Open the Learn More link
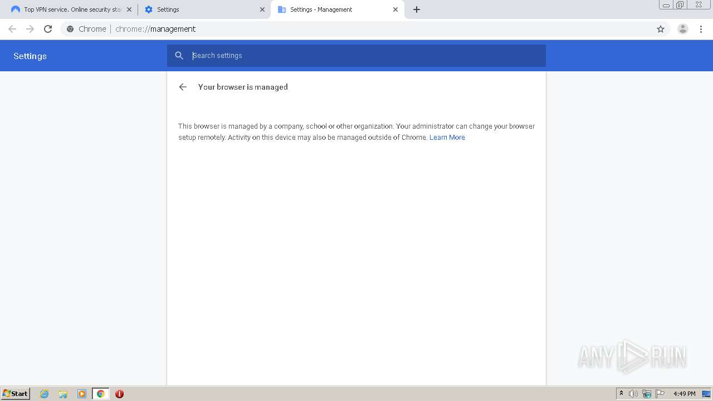Image resolution: width=713 pixels, height=401 pixels. click(x=447, y=138)
